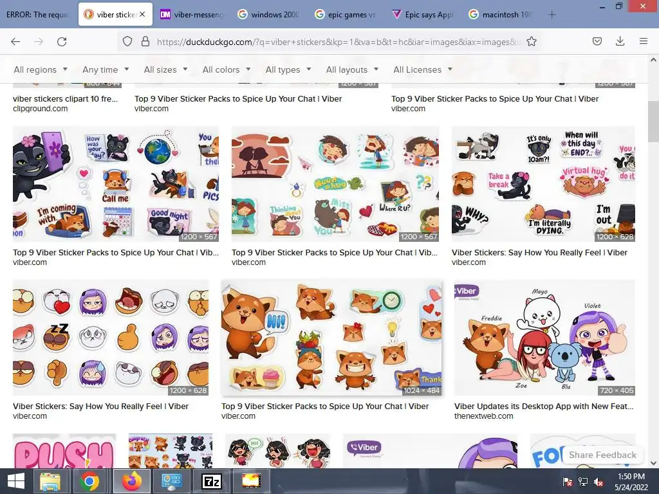
Task: Open 7-Zip from the taskbar
Action: coord(211,481)
